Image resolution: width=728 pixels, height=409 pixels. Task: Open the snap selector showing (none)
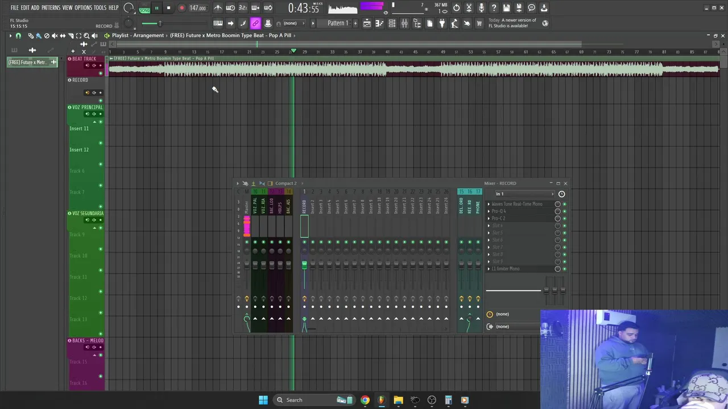pyautogui.click(x=295, y=23)
